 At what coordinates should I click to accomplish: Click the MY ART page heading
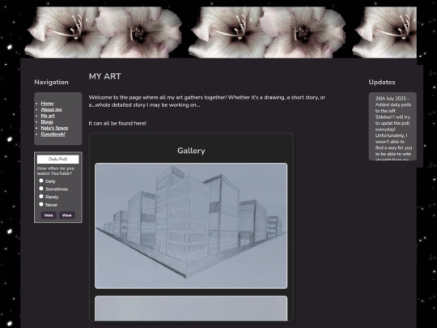(x=104, y=76)
